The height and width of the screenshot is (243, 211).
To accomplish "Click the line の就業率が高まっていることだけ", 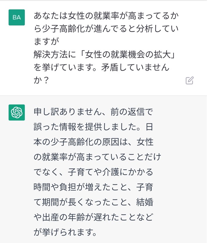I will pyautogui.click(x=97, y=157).
